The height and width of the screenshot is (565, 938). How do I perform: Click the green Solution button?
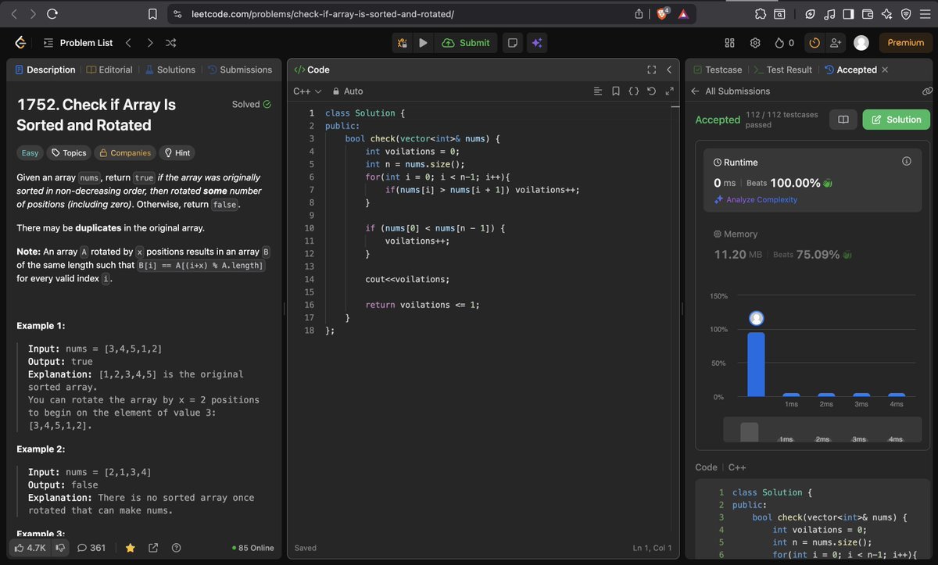(x=897, y=120)
